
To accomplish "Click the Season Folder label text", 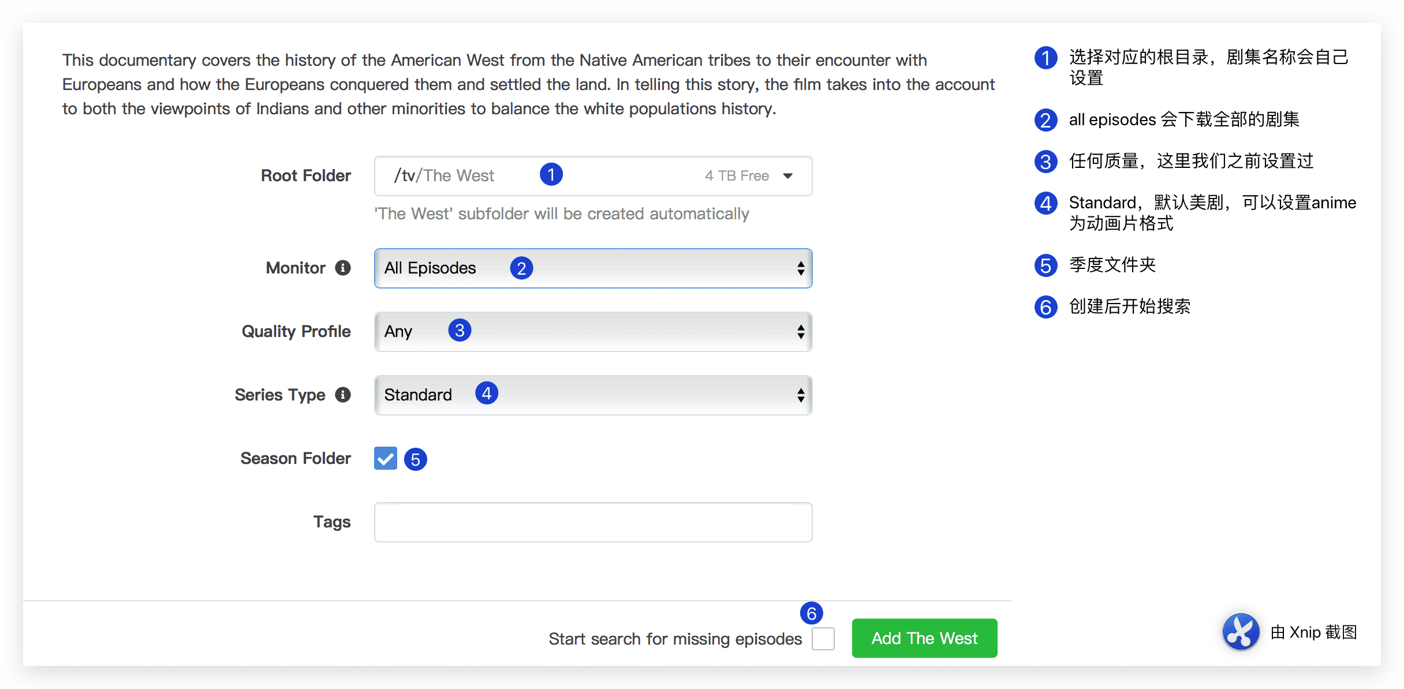I will tap(296, 458).
